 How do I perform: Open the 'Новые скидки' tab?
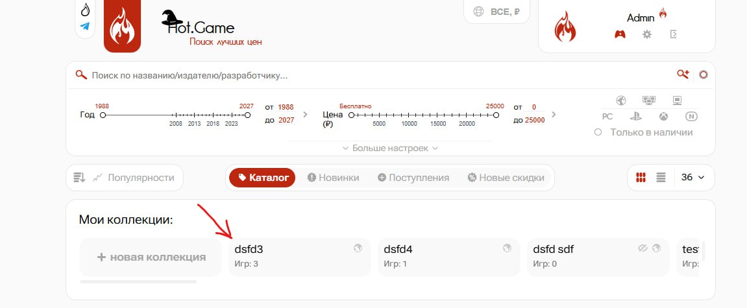point(506,178)
